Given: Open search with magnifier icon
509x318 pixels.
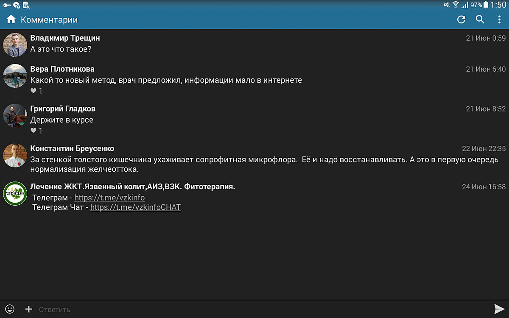Looking at the screenshot, I should tap(480, 20).
